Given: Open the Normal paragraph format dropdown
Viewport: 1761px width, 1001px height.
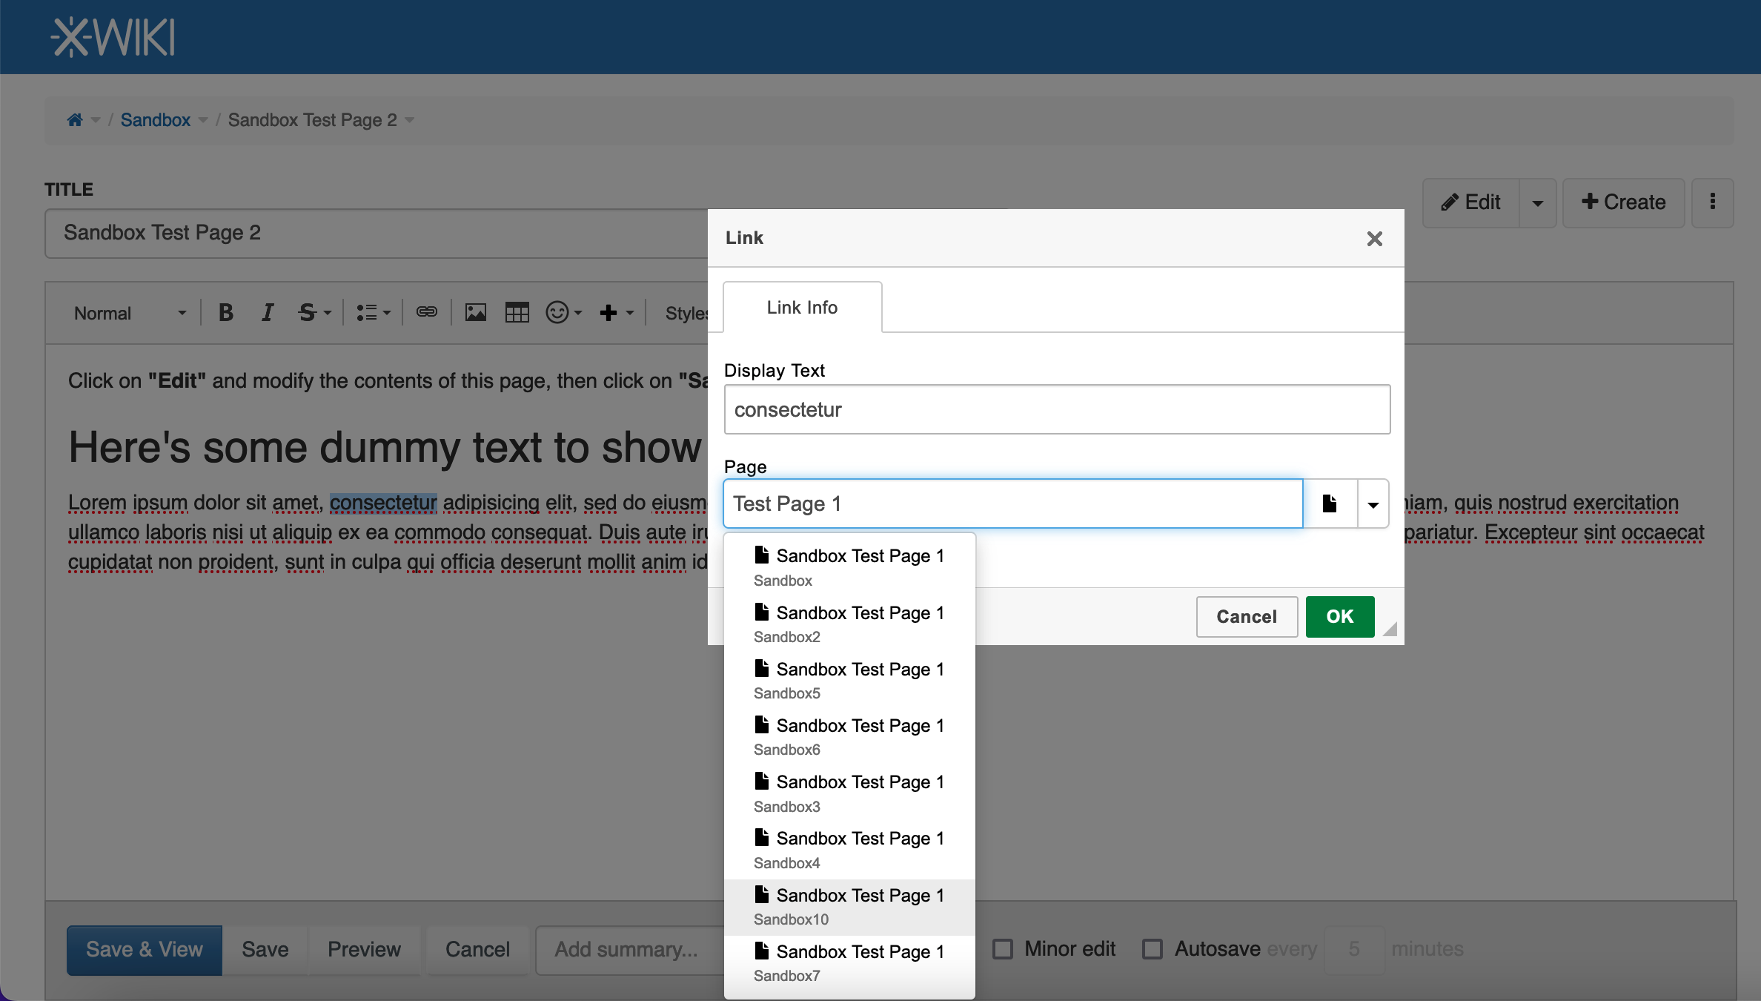Looking at the screenshot, I should click(x=130, y=313).
